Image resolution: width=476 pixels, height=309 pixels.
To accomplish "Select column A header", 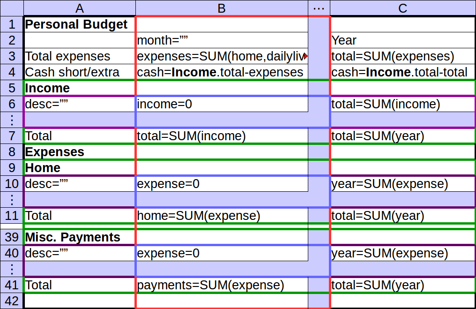I will click(79, 8).
